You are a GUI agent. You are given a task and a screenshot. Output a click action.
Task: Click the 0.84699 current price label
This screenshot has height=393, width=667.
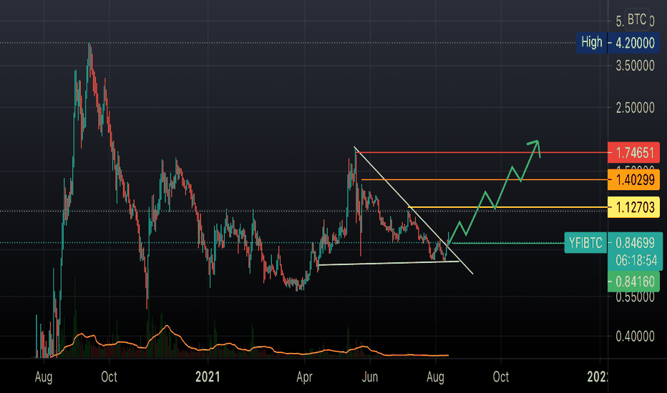click(635, 243)
